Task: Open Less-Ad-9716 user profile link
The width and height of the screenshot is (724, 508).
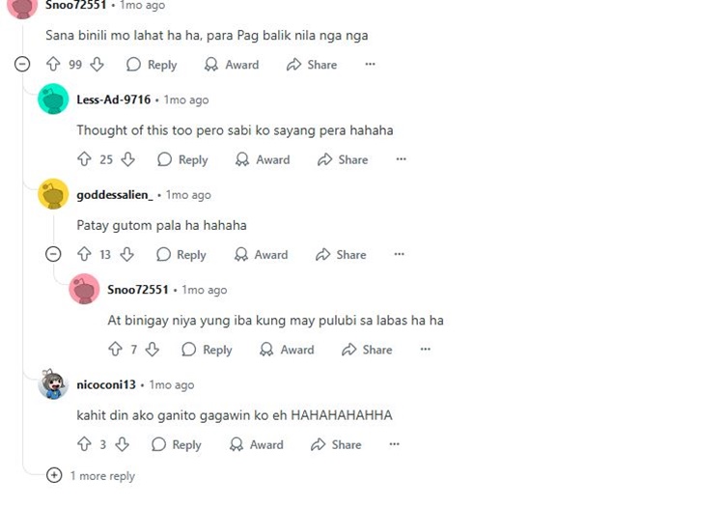Action: (x=114, y=99)
